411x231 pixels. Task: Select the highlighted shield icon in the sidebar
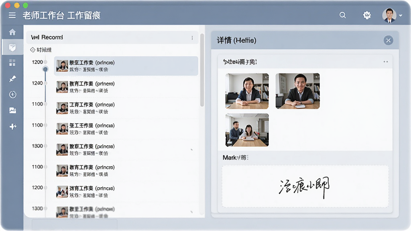(x=12, y=47)
